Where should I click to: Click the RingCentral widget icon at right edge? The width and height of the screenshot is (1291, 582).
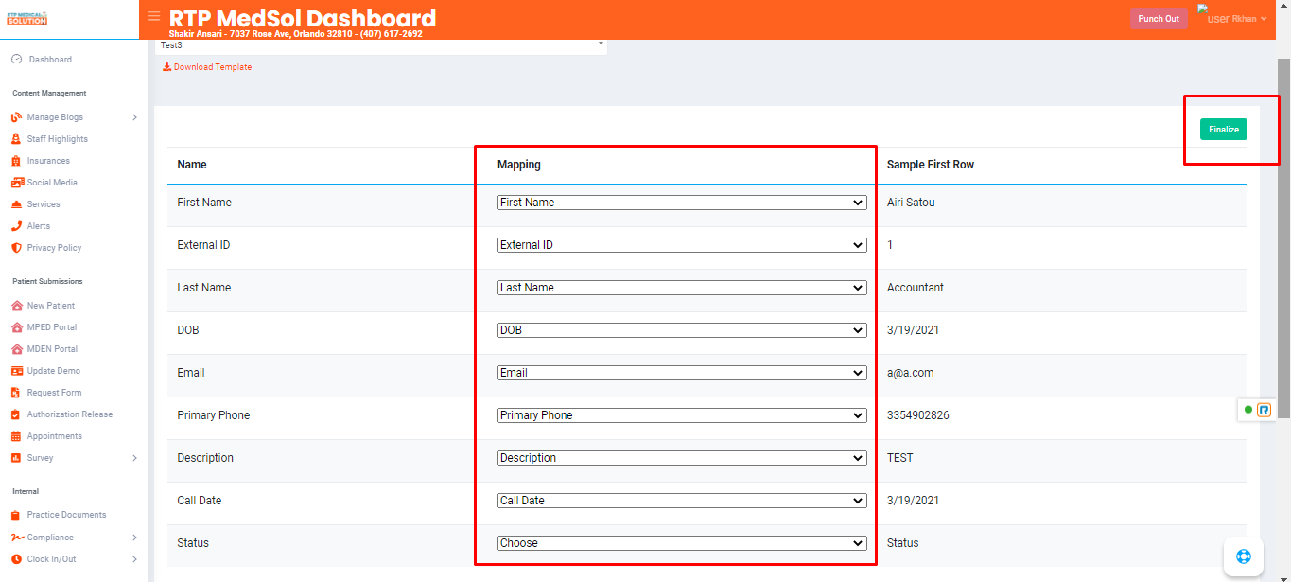(x=1263, y=410)
